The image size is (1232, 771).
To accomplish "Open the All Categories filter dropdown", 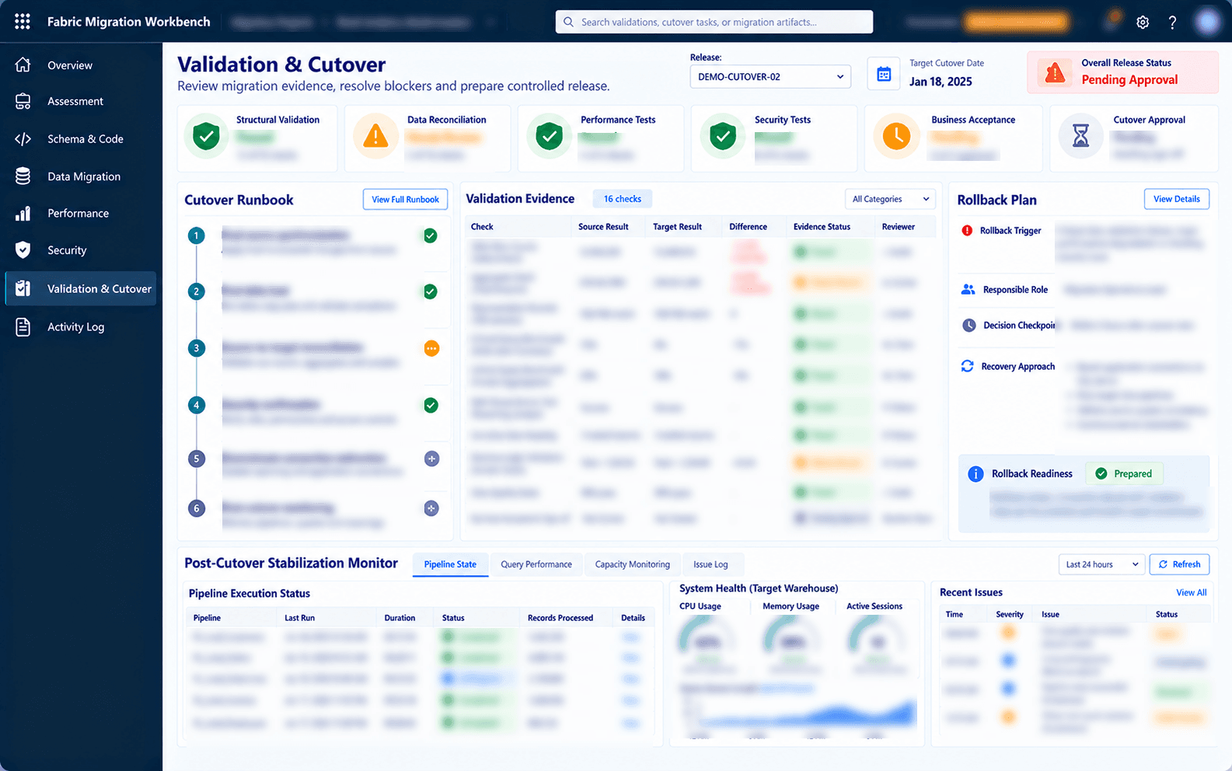I will point(890,199).
